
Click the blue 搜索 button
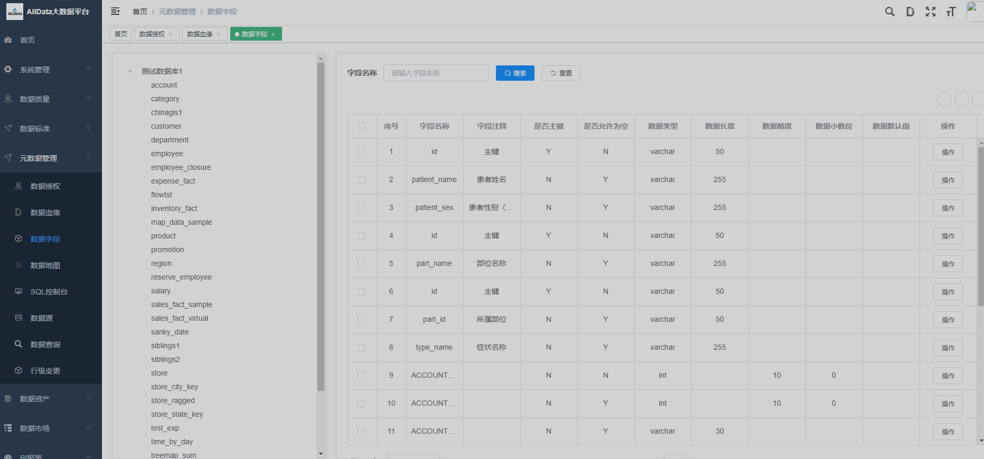point(515,73)
